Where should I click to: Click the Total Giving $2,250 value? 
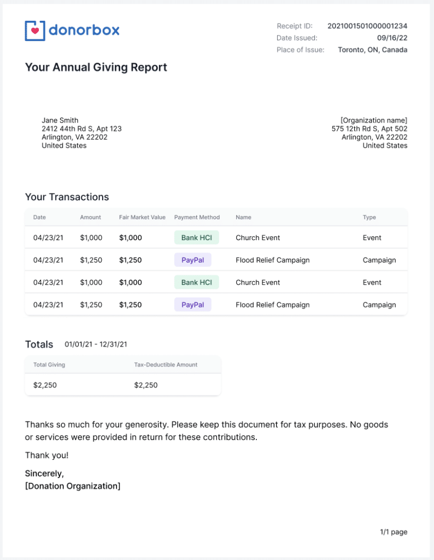click(x=45, y=385)
